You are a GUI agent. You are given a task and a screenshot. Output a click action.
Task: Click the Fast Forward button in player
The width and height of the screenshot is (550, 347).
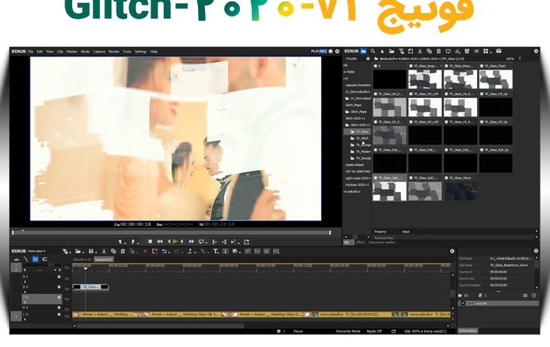[x=191, y=242]
